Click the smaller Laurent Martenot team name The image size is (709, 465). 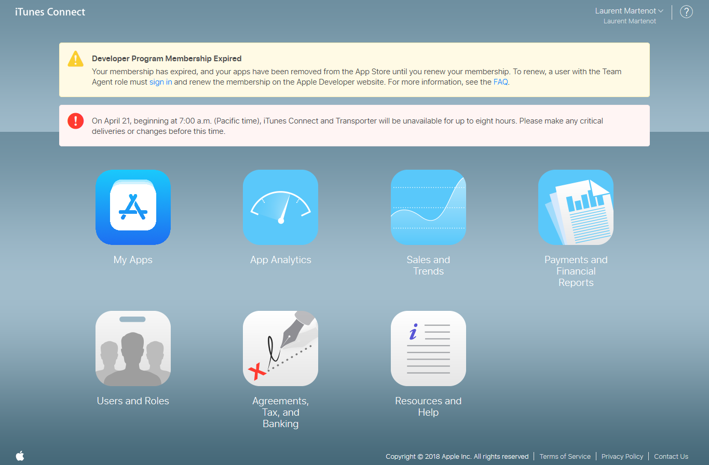pos(630,21)
